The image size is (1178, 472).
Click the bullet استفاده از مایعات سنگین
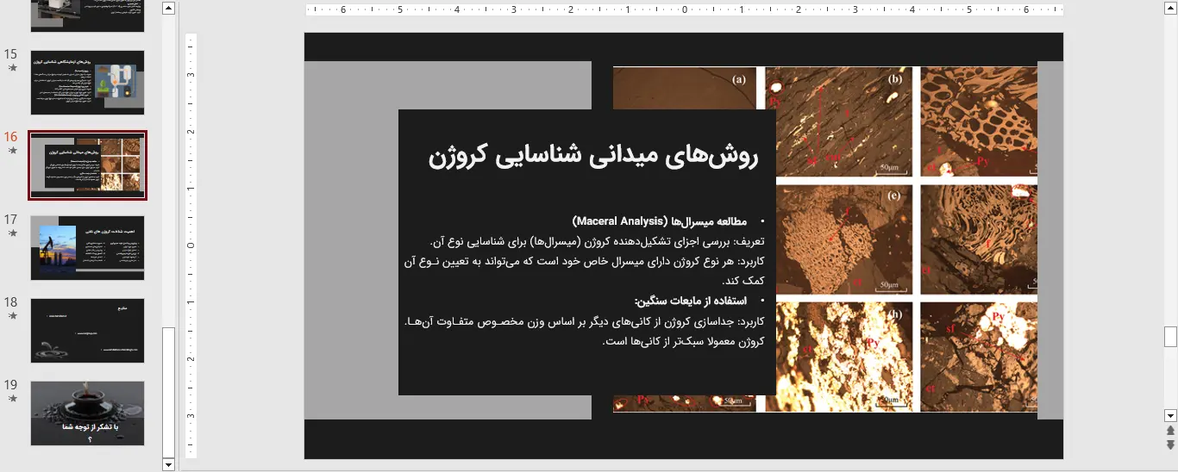(692, 301)
